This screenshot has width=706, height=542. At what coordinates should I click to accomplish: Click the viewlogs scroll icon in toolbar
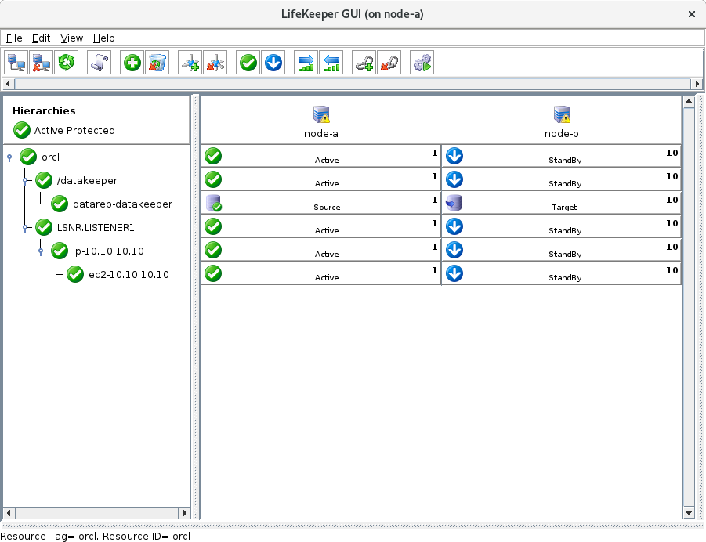tap(99, 63)
